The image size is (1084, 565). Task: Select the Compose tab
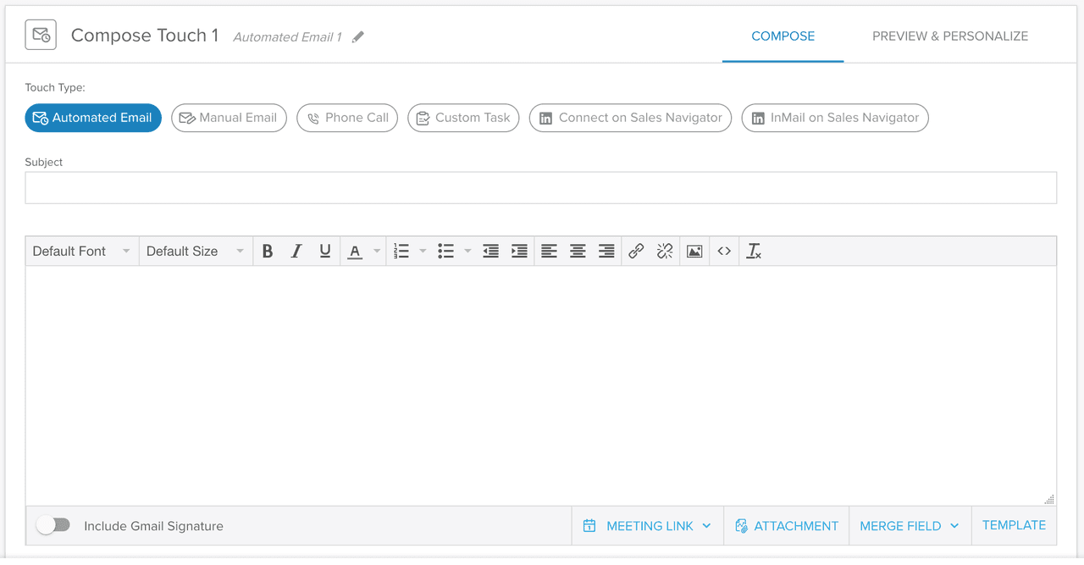click(783, 36)
